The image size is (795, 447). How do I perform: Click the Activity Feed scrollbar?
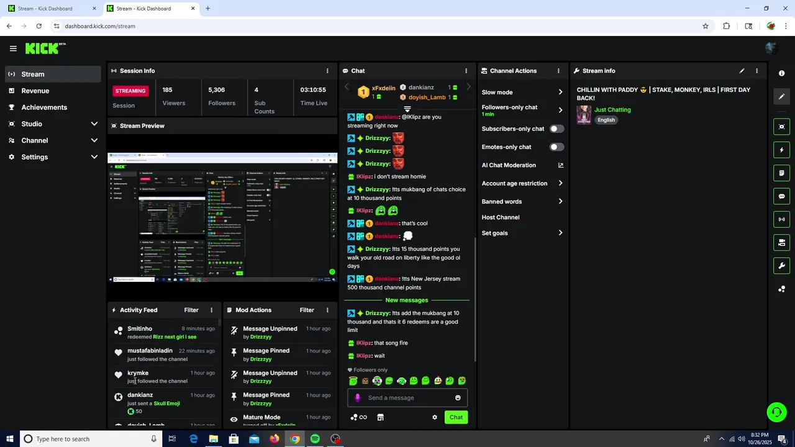pyautogui.click(x=219, y=323)
